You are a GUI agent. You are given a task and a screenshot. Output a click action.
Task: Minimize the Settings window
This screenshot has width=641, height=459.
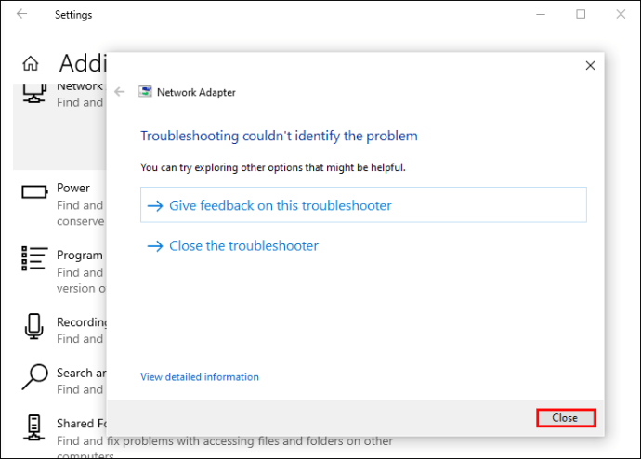(538, 15)
